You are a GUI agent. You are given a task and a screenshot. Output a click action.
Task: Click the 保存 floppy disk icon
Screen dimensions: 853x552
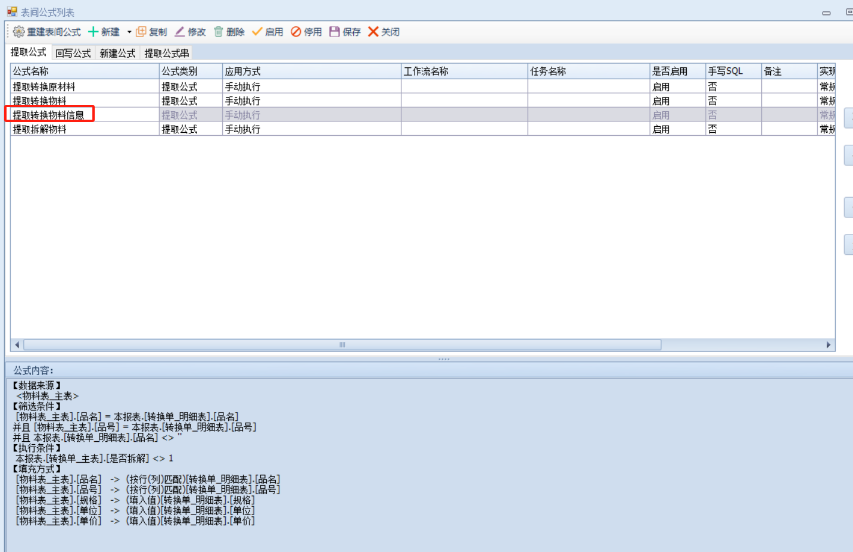click(335, 32)
